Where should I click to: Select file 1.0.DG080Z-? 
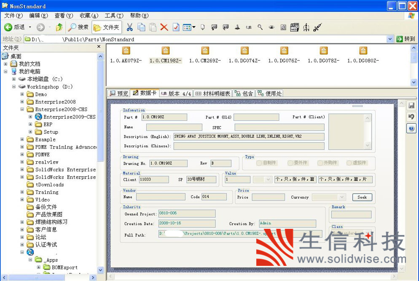pyautogui.click(x=363, y=55)
